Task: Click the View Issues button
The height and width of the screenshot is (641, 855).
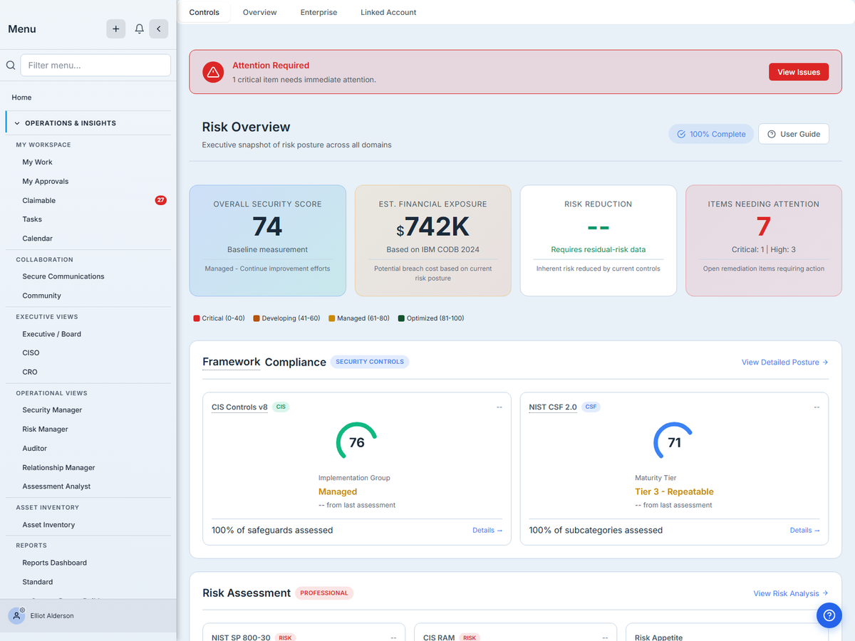Action: click(799, 72)
